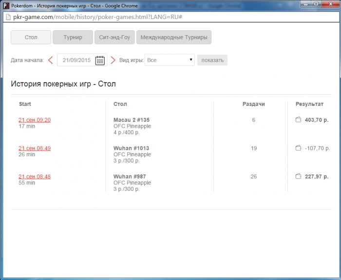Open the calendar date picker icon
This screenshot has width=341, height=280.
(100, 60)
